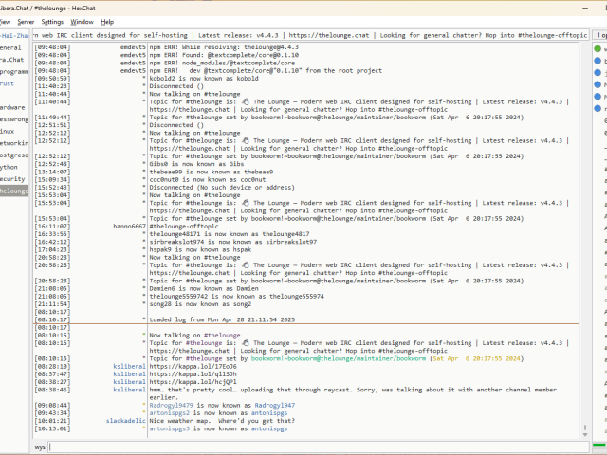Click the nickname label left of input box
This screenshot has width=607, height=455.
pyautogui.click(x=41, y=446)
